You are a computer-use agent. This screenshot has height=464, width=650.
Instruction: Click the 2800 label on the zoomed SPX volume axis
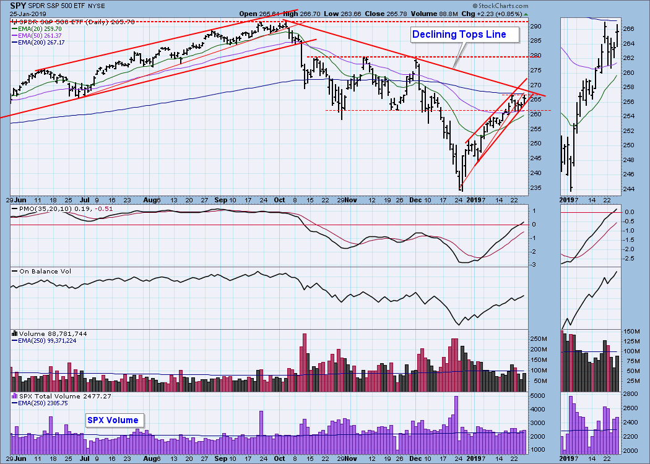pyautogui.click(x=630, y=393)
